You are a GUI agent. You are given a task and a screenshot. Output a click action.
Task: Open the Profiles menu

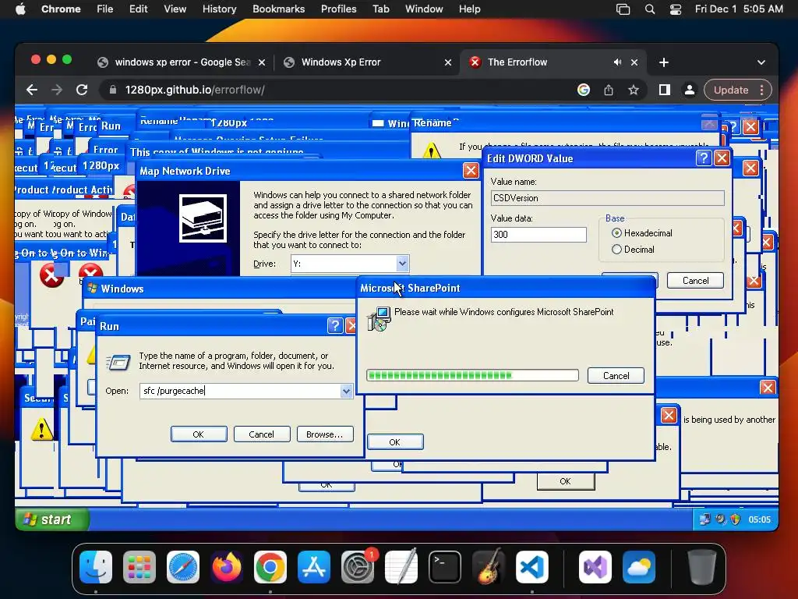pyautogui.click(x=338, y=9)
